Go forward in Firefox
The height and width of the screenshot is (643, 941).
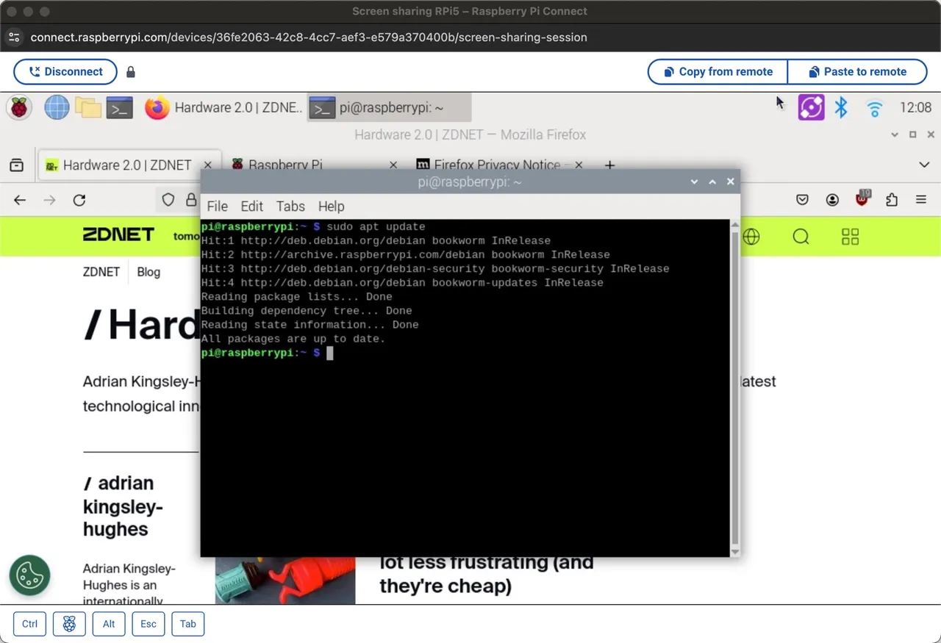click(49, 200)
